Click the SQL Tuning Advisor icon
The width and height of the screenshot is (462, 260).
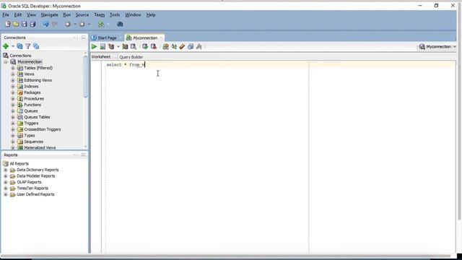tap(134, 46)
